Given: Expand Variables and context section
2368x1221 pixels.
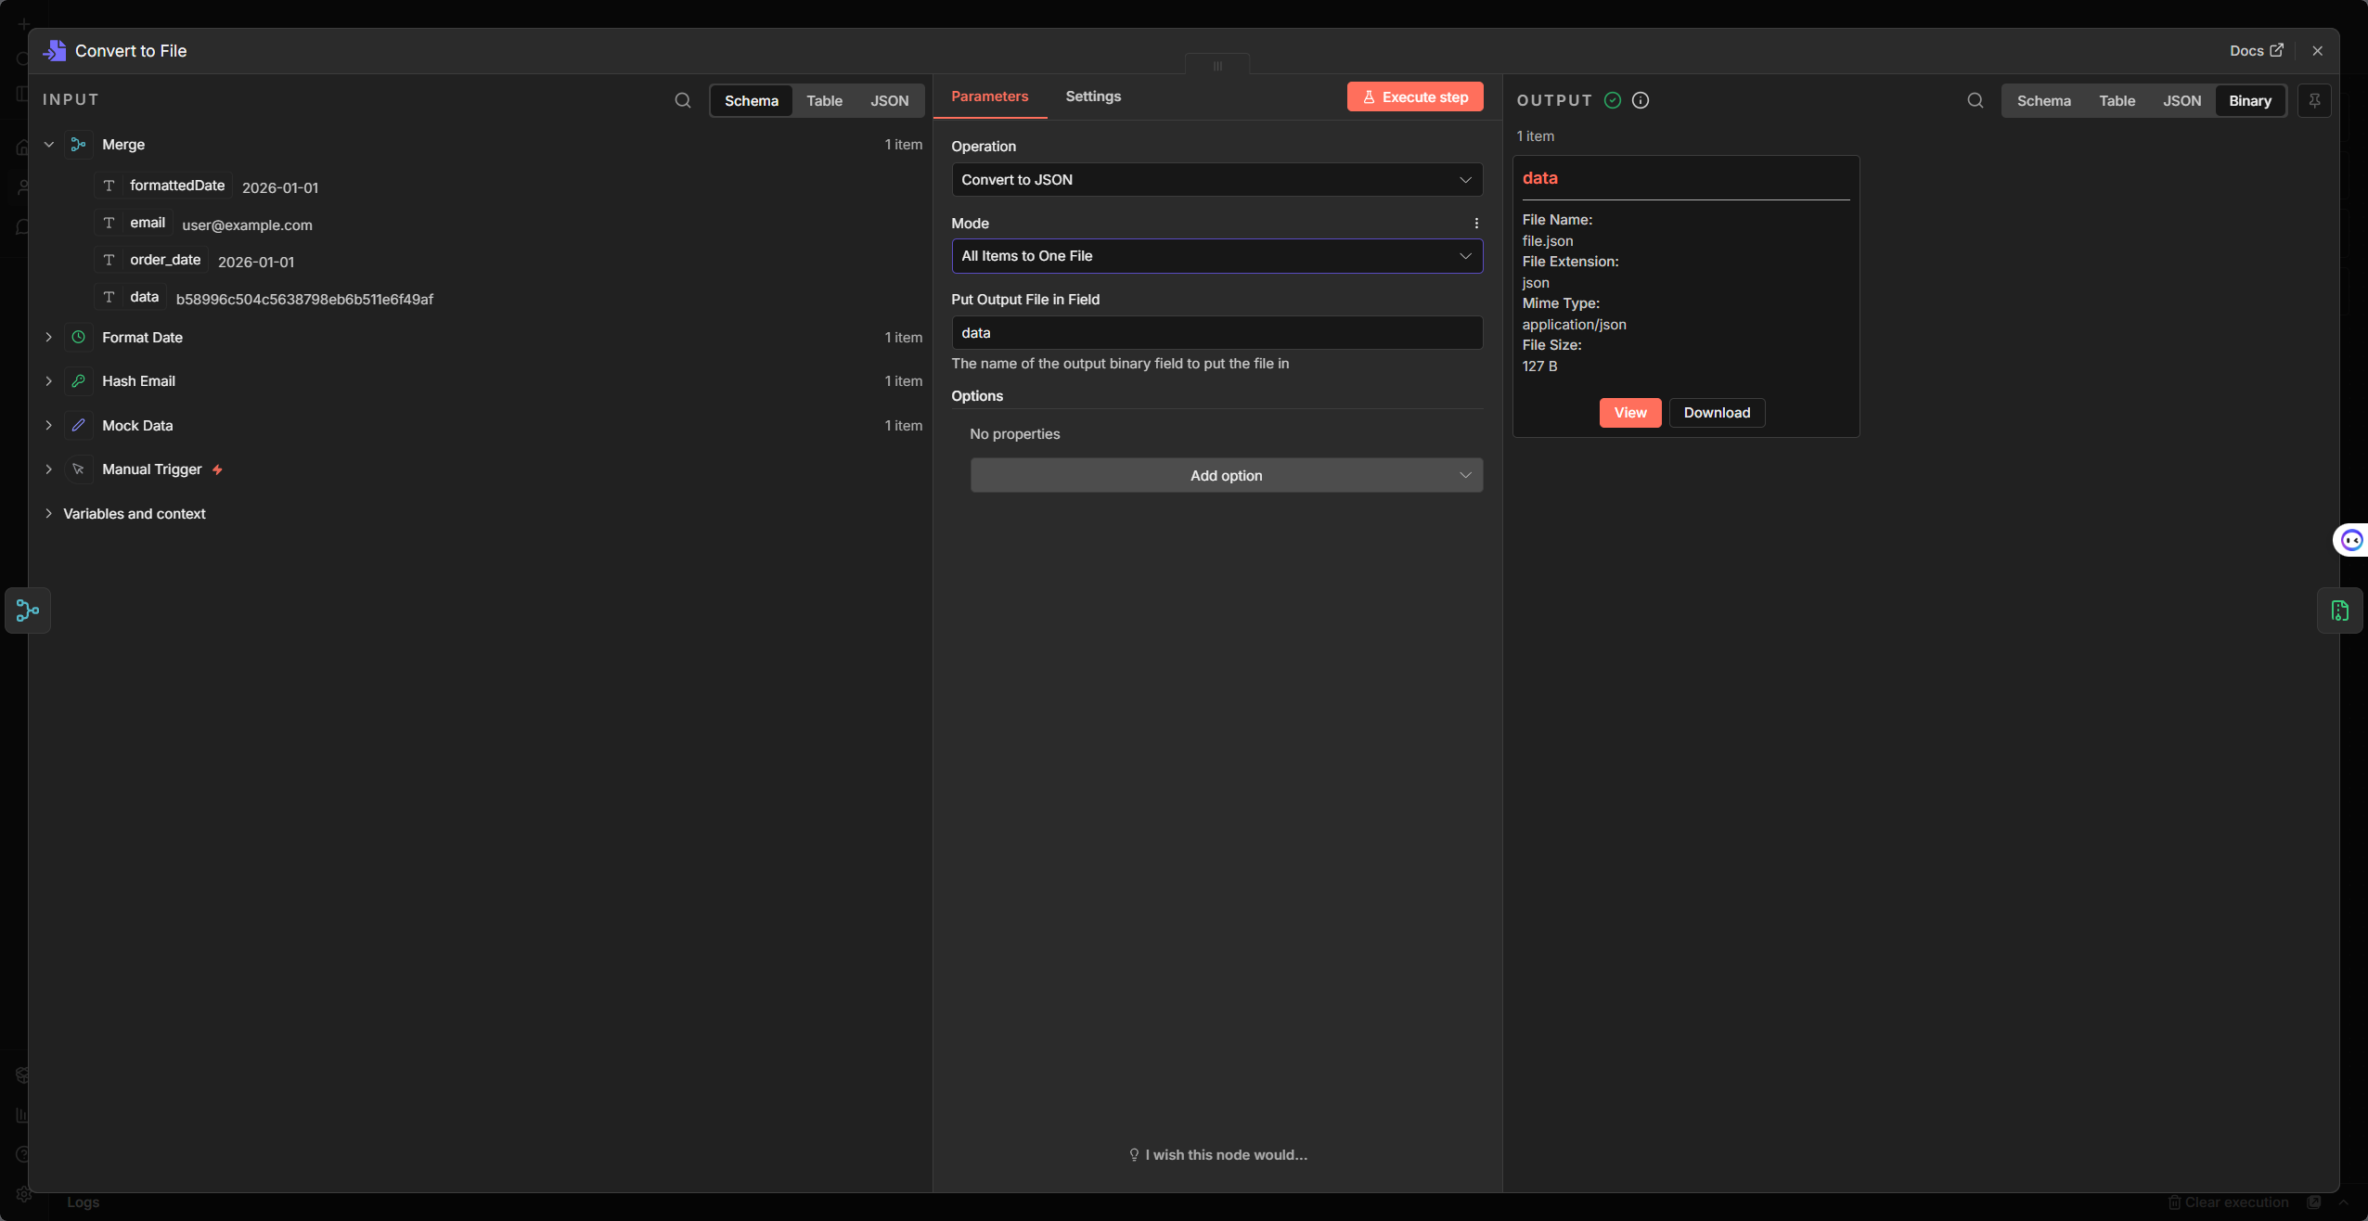Looking at the screenshot, I should pyautogui.click(x=49, y=514).
